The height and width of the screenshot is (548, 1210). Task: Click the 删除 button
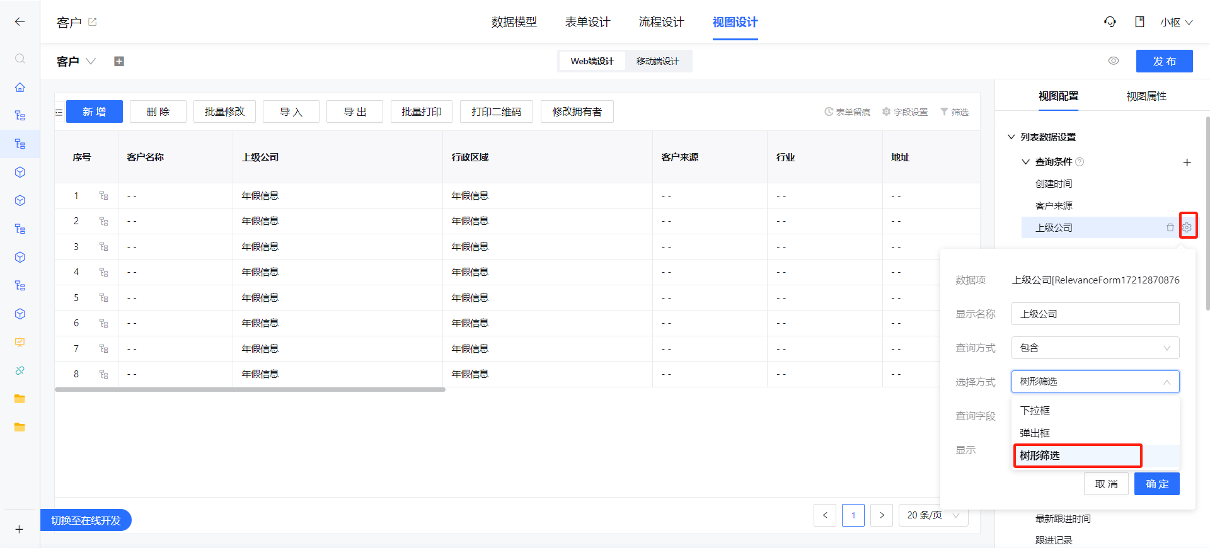158,111
